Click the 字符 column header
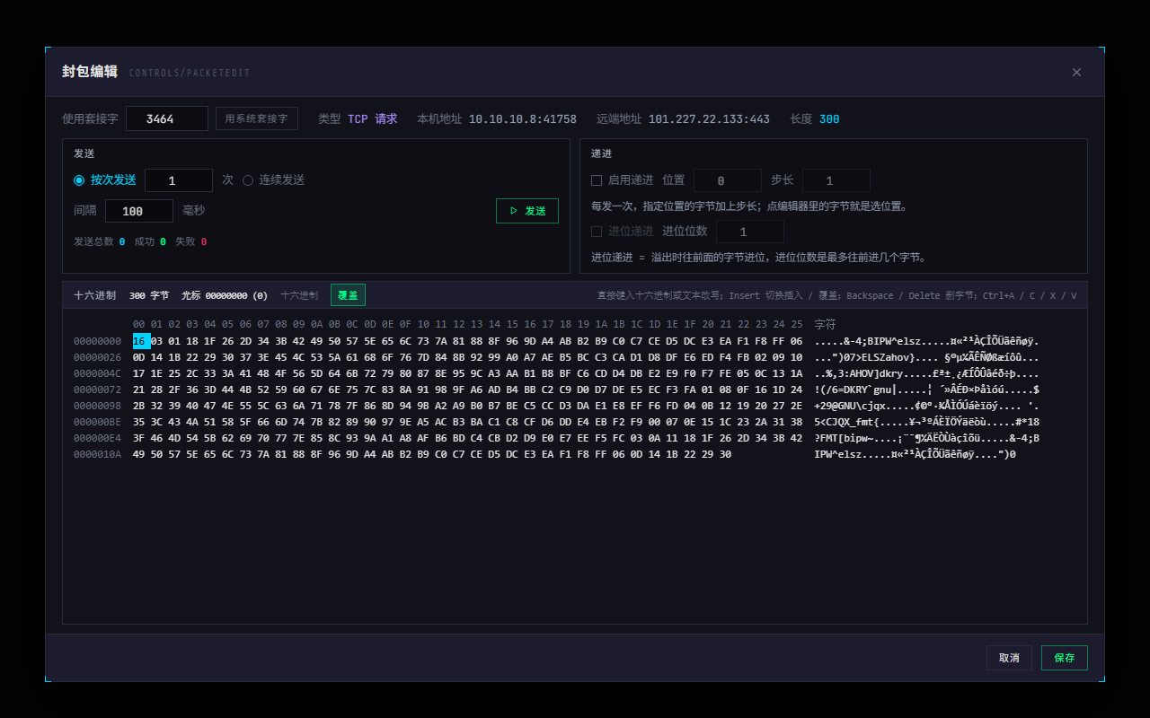1150x718 pixels. tap(825, 324)
